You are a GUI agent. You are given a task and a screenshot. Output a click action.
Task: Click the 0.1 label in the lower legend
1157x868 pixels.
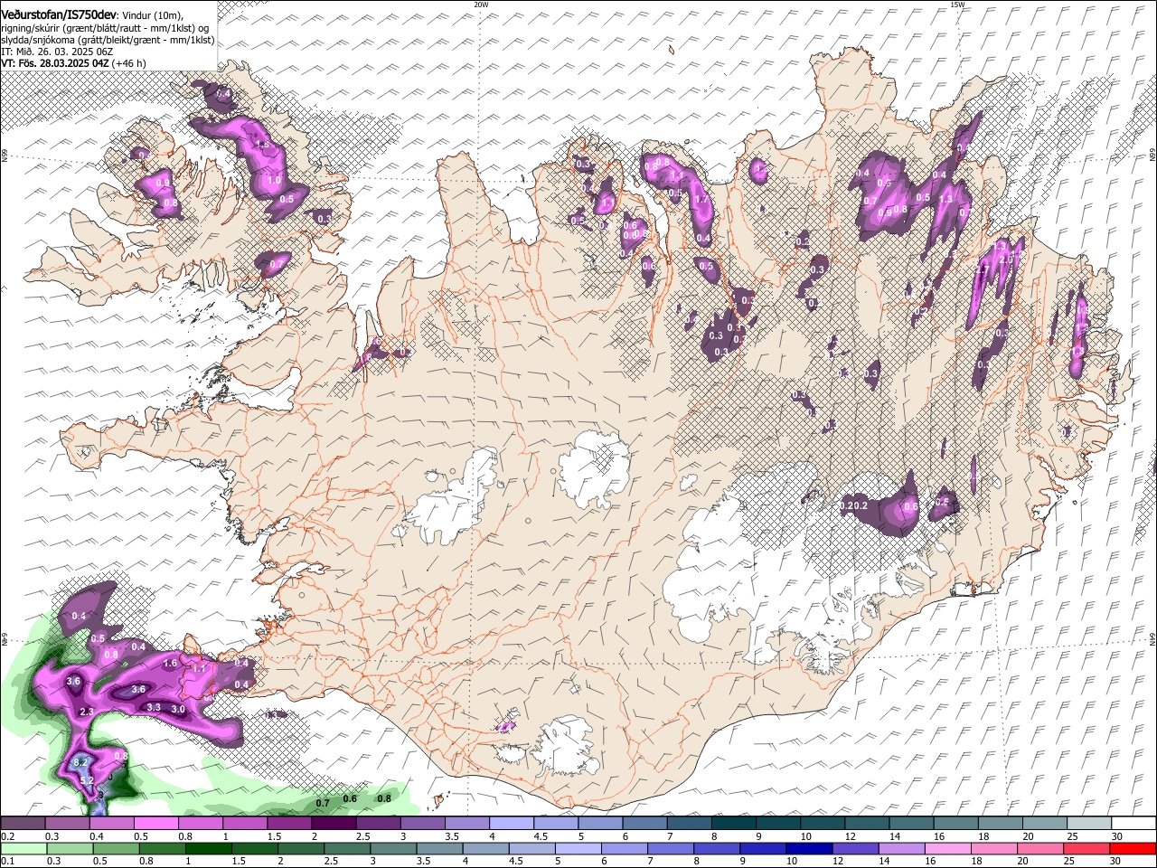click(7, 862)
